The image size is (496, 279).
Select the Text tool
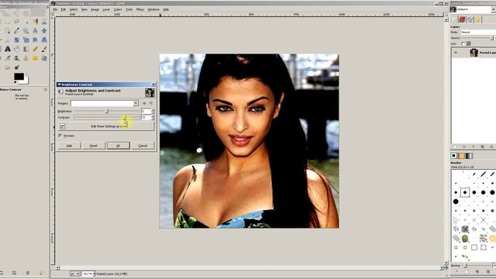(8, 49)
